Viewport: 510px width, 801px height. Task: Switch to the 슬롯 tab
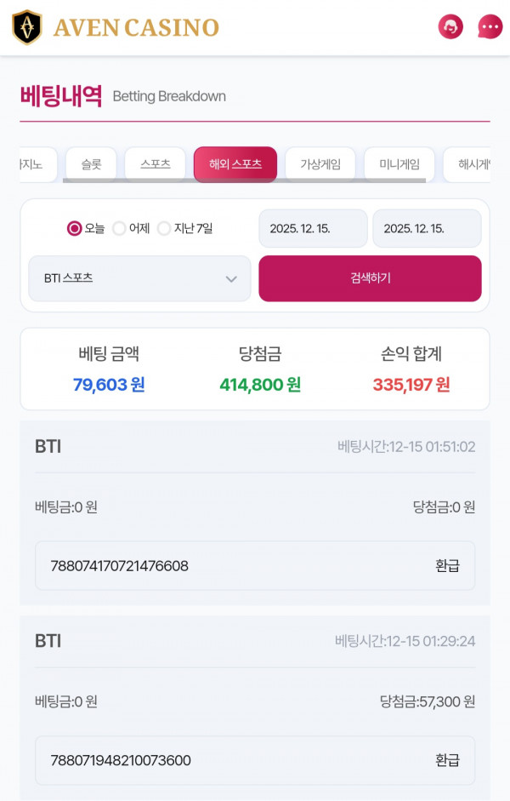(91, 165)
